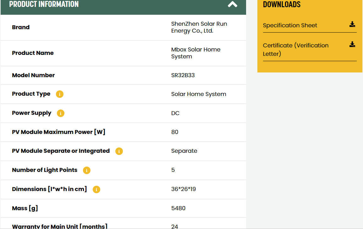Select the Product Type label
363x229 pixels.
pos(31,94)
